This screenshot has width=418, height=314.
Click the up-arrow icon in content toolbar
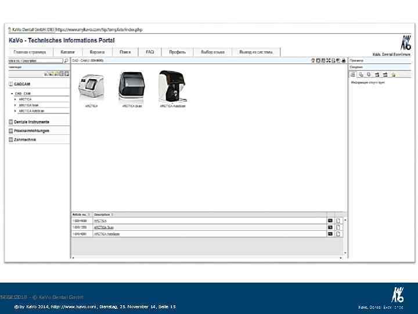tap(313, 60)
